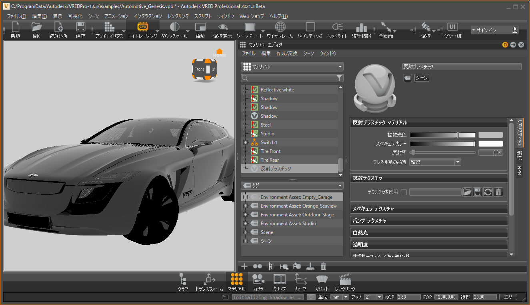
Task: Toggle the Headlight (ヘッドライト) icon
Action: pos(337,27)
